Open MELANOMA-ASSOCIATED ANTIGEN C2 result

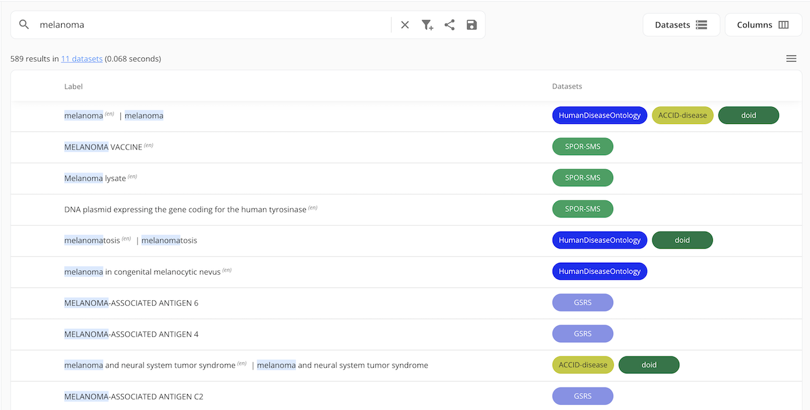133,396
